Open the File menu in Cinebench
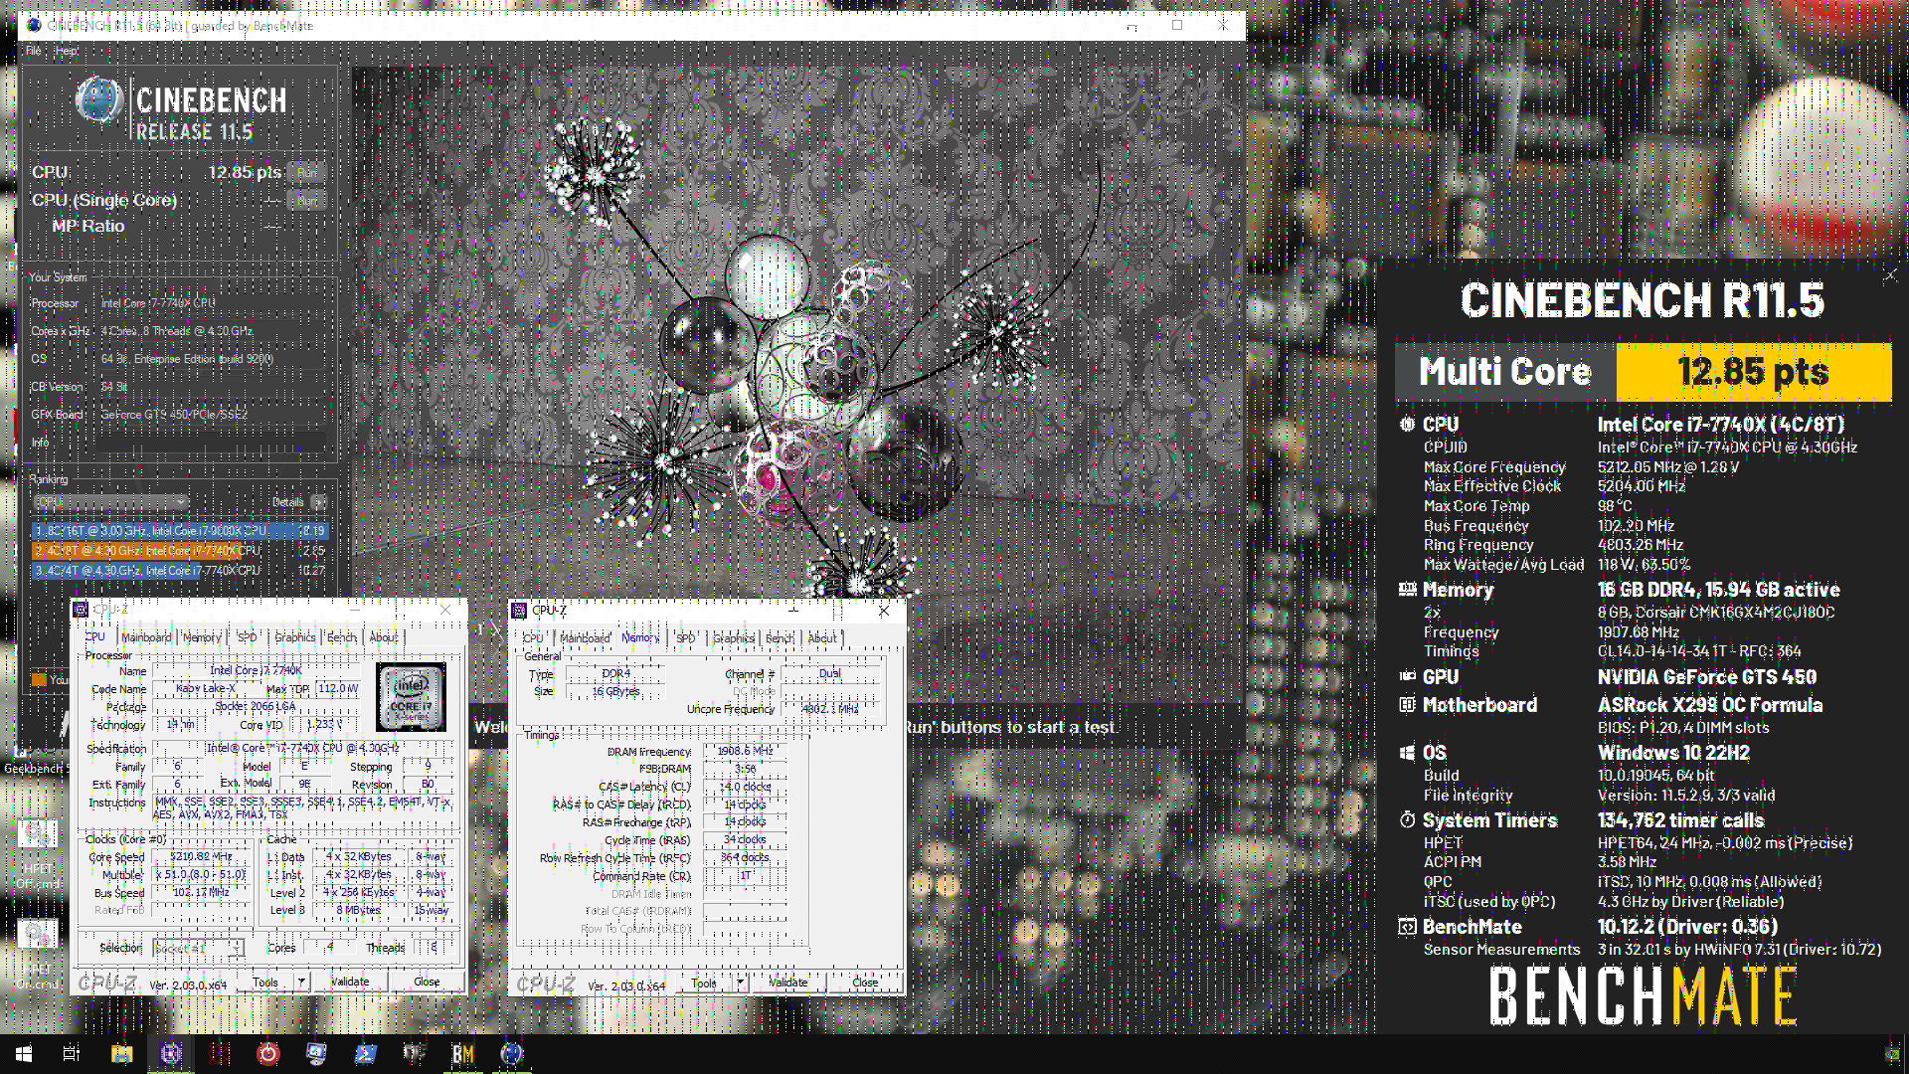 click(x=34, y=51)
